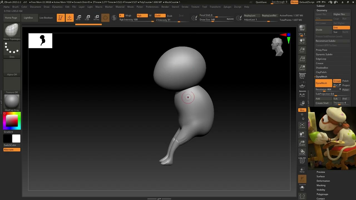Viewport: 356px width, 200px height.
Task: Open the Preferences menu
Action: [152, 7]
